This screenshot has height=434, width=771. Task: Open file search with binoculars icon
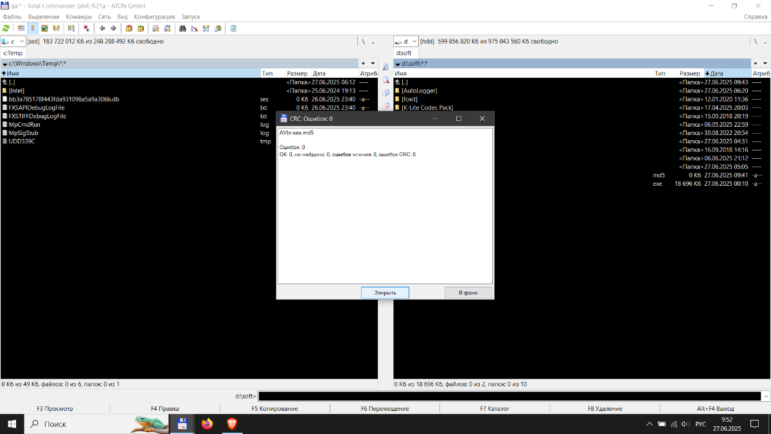pos(182,28)
